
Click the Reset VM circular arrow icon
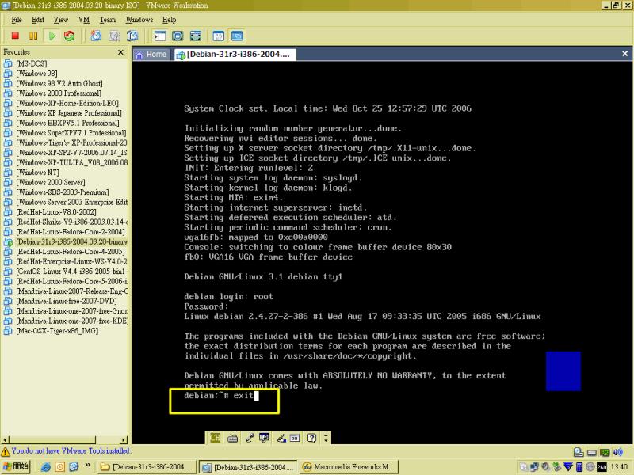point(70,36)
